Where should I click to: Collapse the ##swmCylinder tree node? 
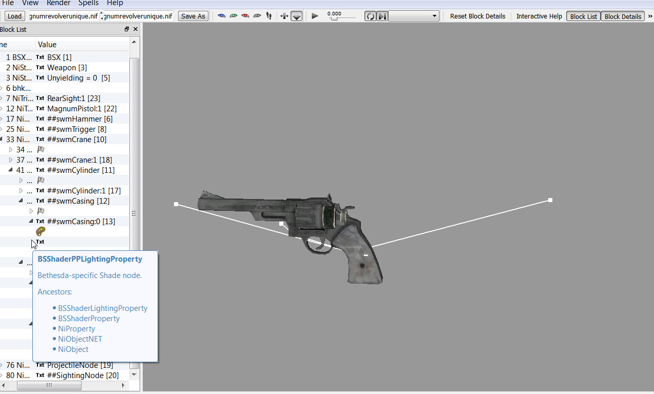[x=11, y=170]
